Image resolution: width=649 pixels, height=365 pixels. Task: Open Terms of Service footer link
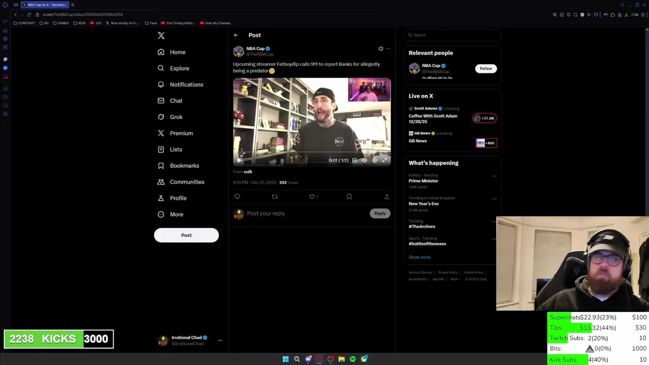420,273
